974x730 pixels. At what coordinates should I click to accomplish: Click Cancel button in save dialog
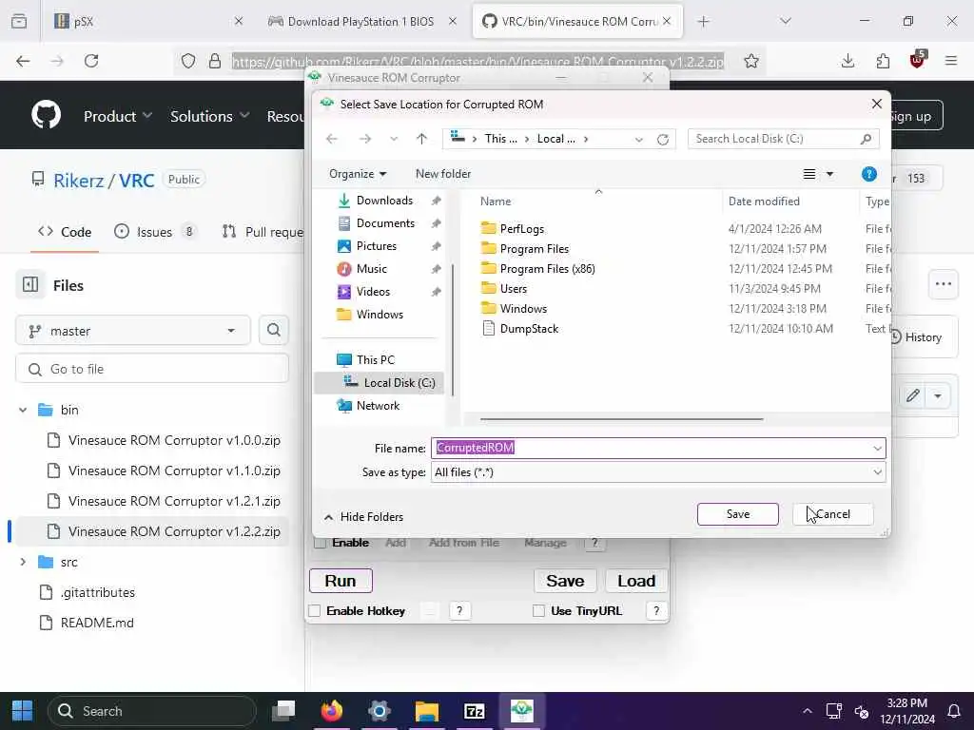click(832, 514)
